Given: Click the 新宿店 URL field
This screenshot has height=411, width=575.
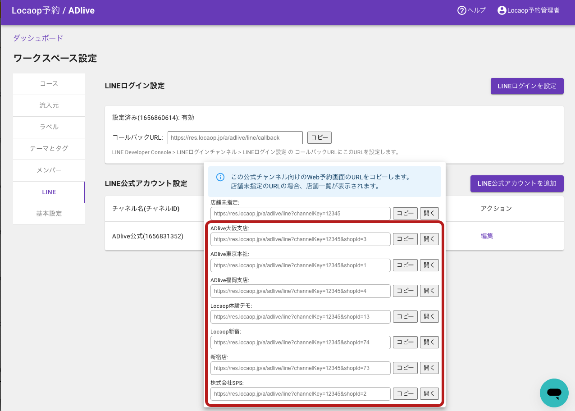Looking at the screenshot, I should pos(301,368).
